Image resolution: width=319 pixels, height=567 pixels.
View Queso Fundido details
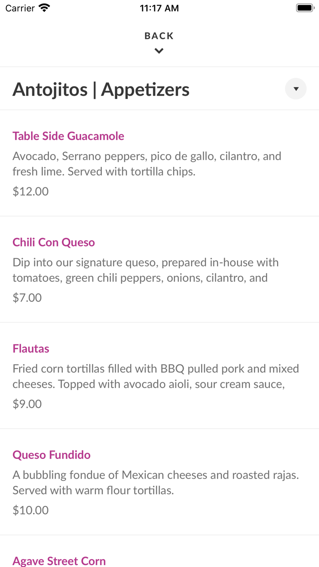tap(51, 454)
